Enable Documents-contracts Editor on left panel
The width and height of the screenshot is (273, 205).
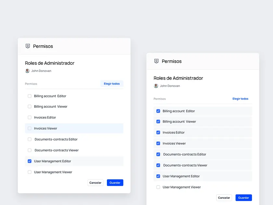pyautogui.click(x=30, y=139)
